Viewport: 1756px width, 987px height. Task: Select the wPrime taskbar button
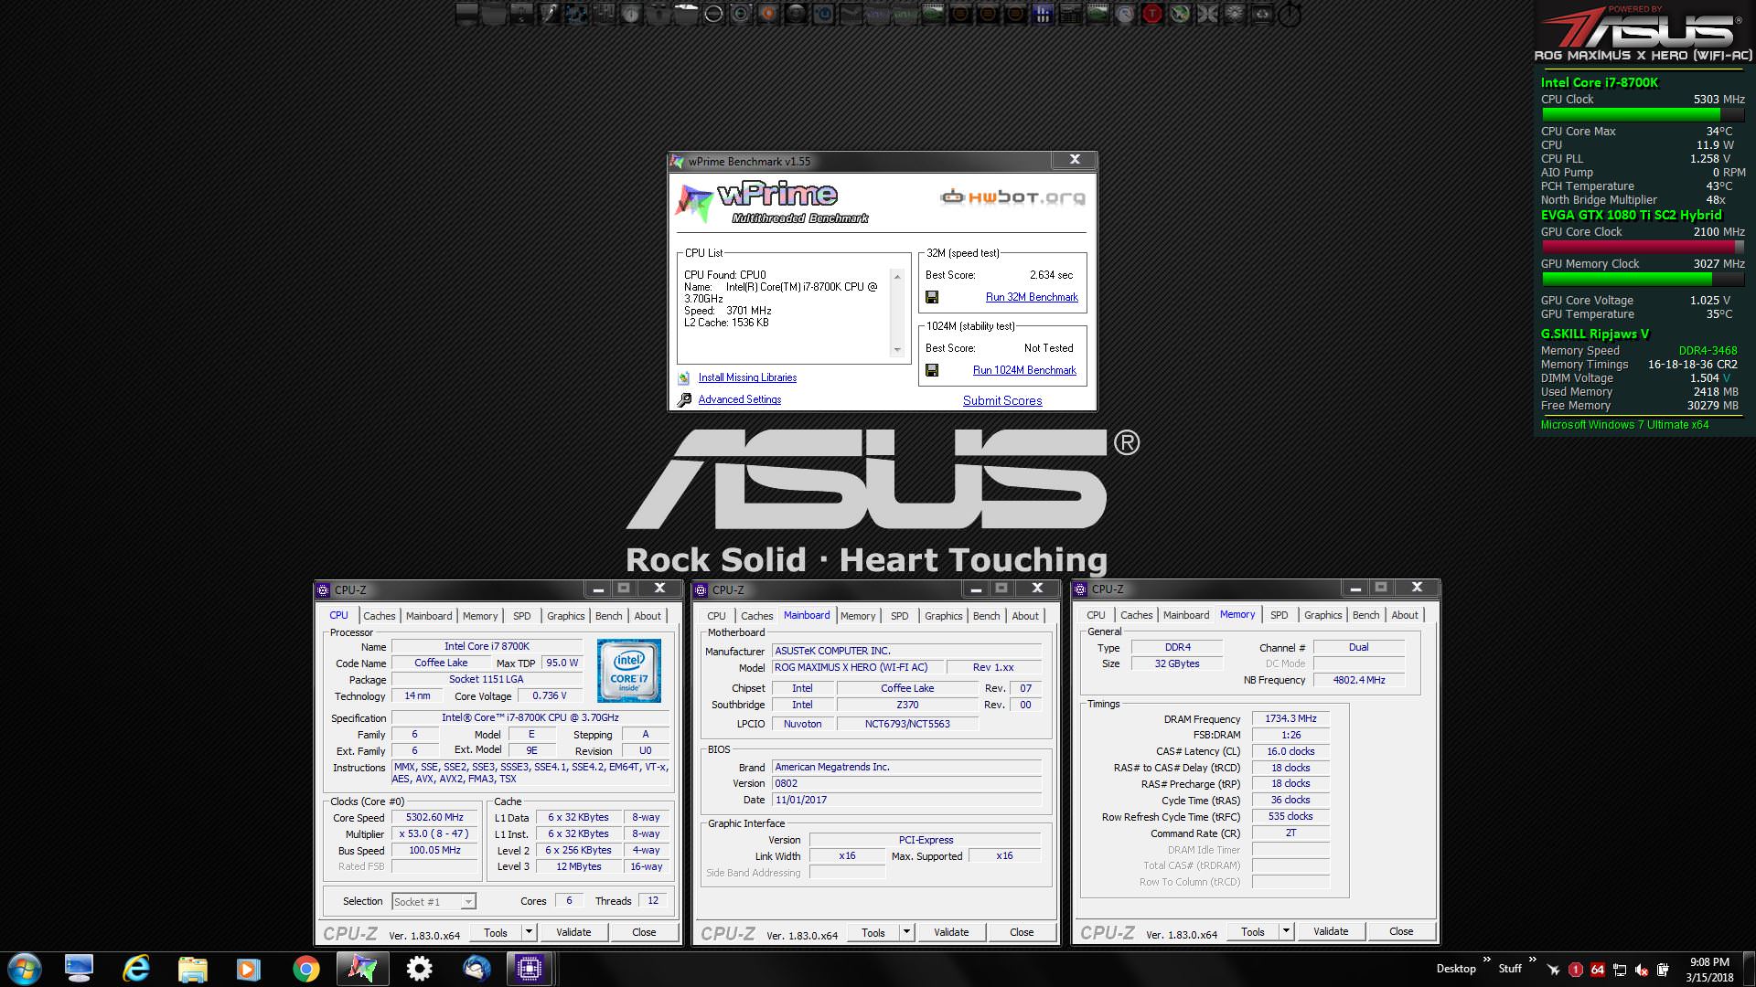pyautogui.click(x=362, y=969)
